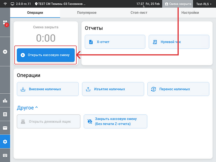Viewport: 216px width, 162px height.
Task: Click Открыть кассовую смену button
Action: [x=46, y=55]
